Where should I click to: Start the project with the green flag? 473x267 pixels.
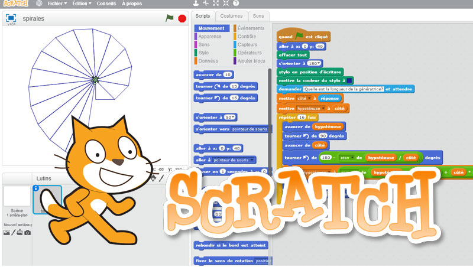pyautogui.click(x=170, y=18)
